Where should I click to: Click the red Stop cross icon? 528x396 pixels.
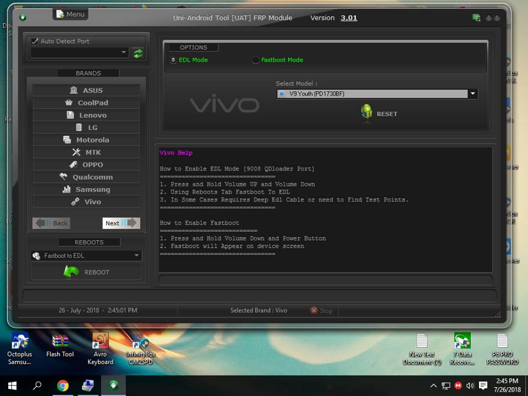tap(313, 310)
